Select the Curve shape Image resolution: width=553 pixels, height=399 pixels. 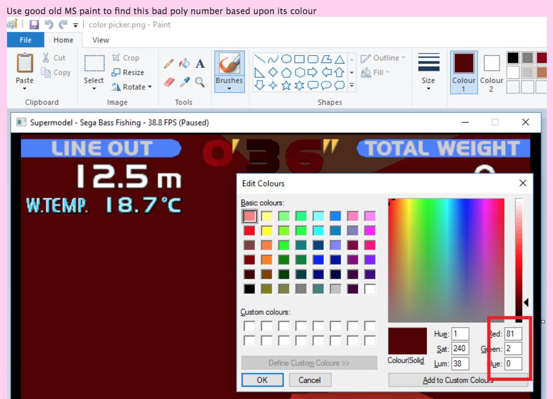(x=273, y=59)
